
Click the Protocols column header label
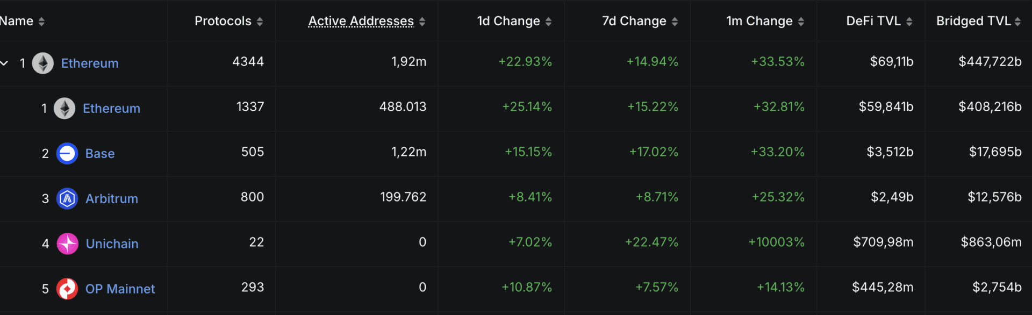point(223,21)
